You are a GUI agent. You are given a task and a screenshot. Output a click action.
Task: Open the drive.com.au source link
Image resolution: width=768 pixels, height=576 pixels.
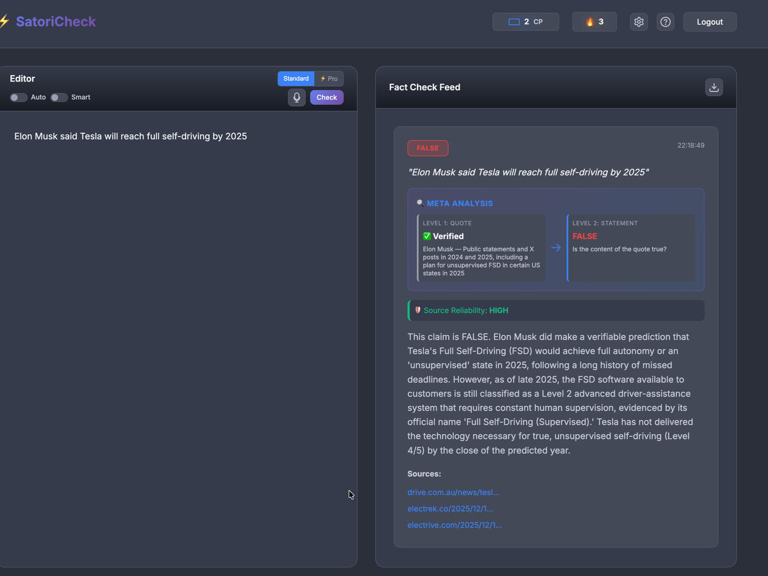point(453,492)
